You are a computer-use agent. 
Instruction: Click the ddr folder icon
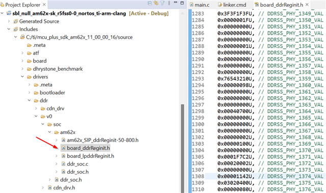(x=36, y=100)
